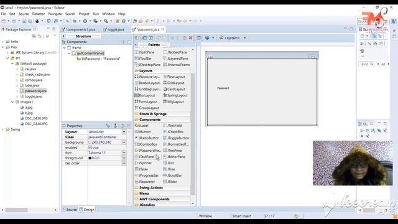
Task: Switch to components1.java editor tab
Action: tap(79, 29)
